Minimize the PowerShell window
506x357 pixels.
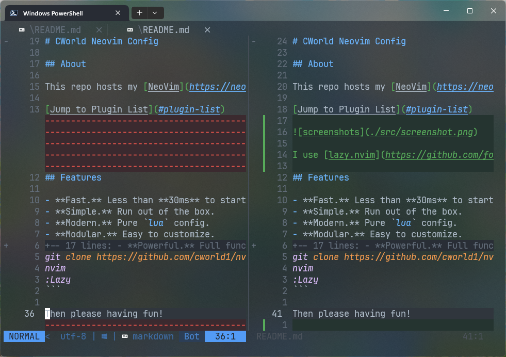446,11
